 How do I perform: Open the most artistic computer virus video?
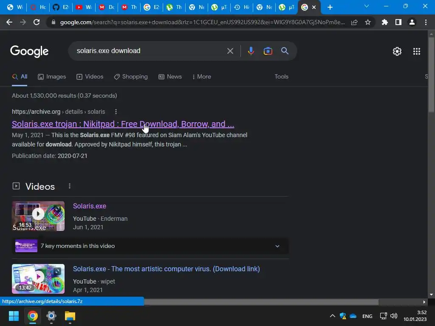166,269
